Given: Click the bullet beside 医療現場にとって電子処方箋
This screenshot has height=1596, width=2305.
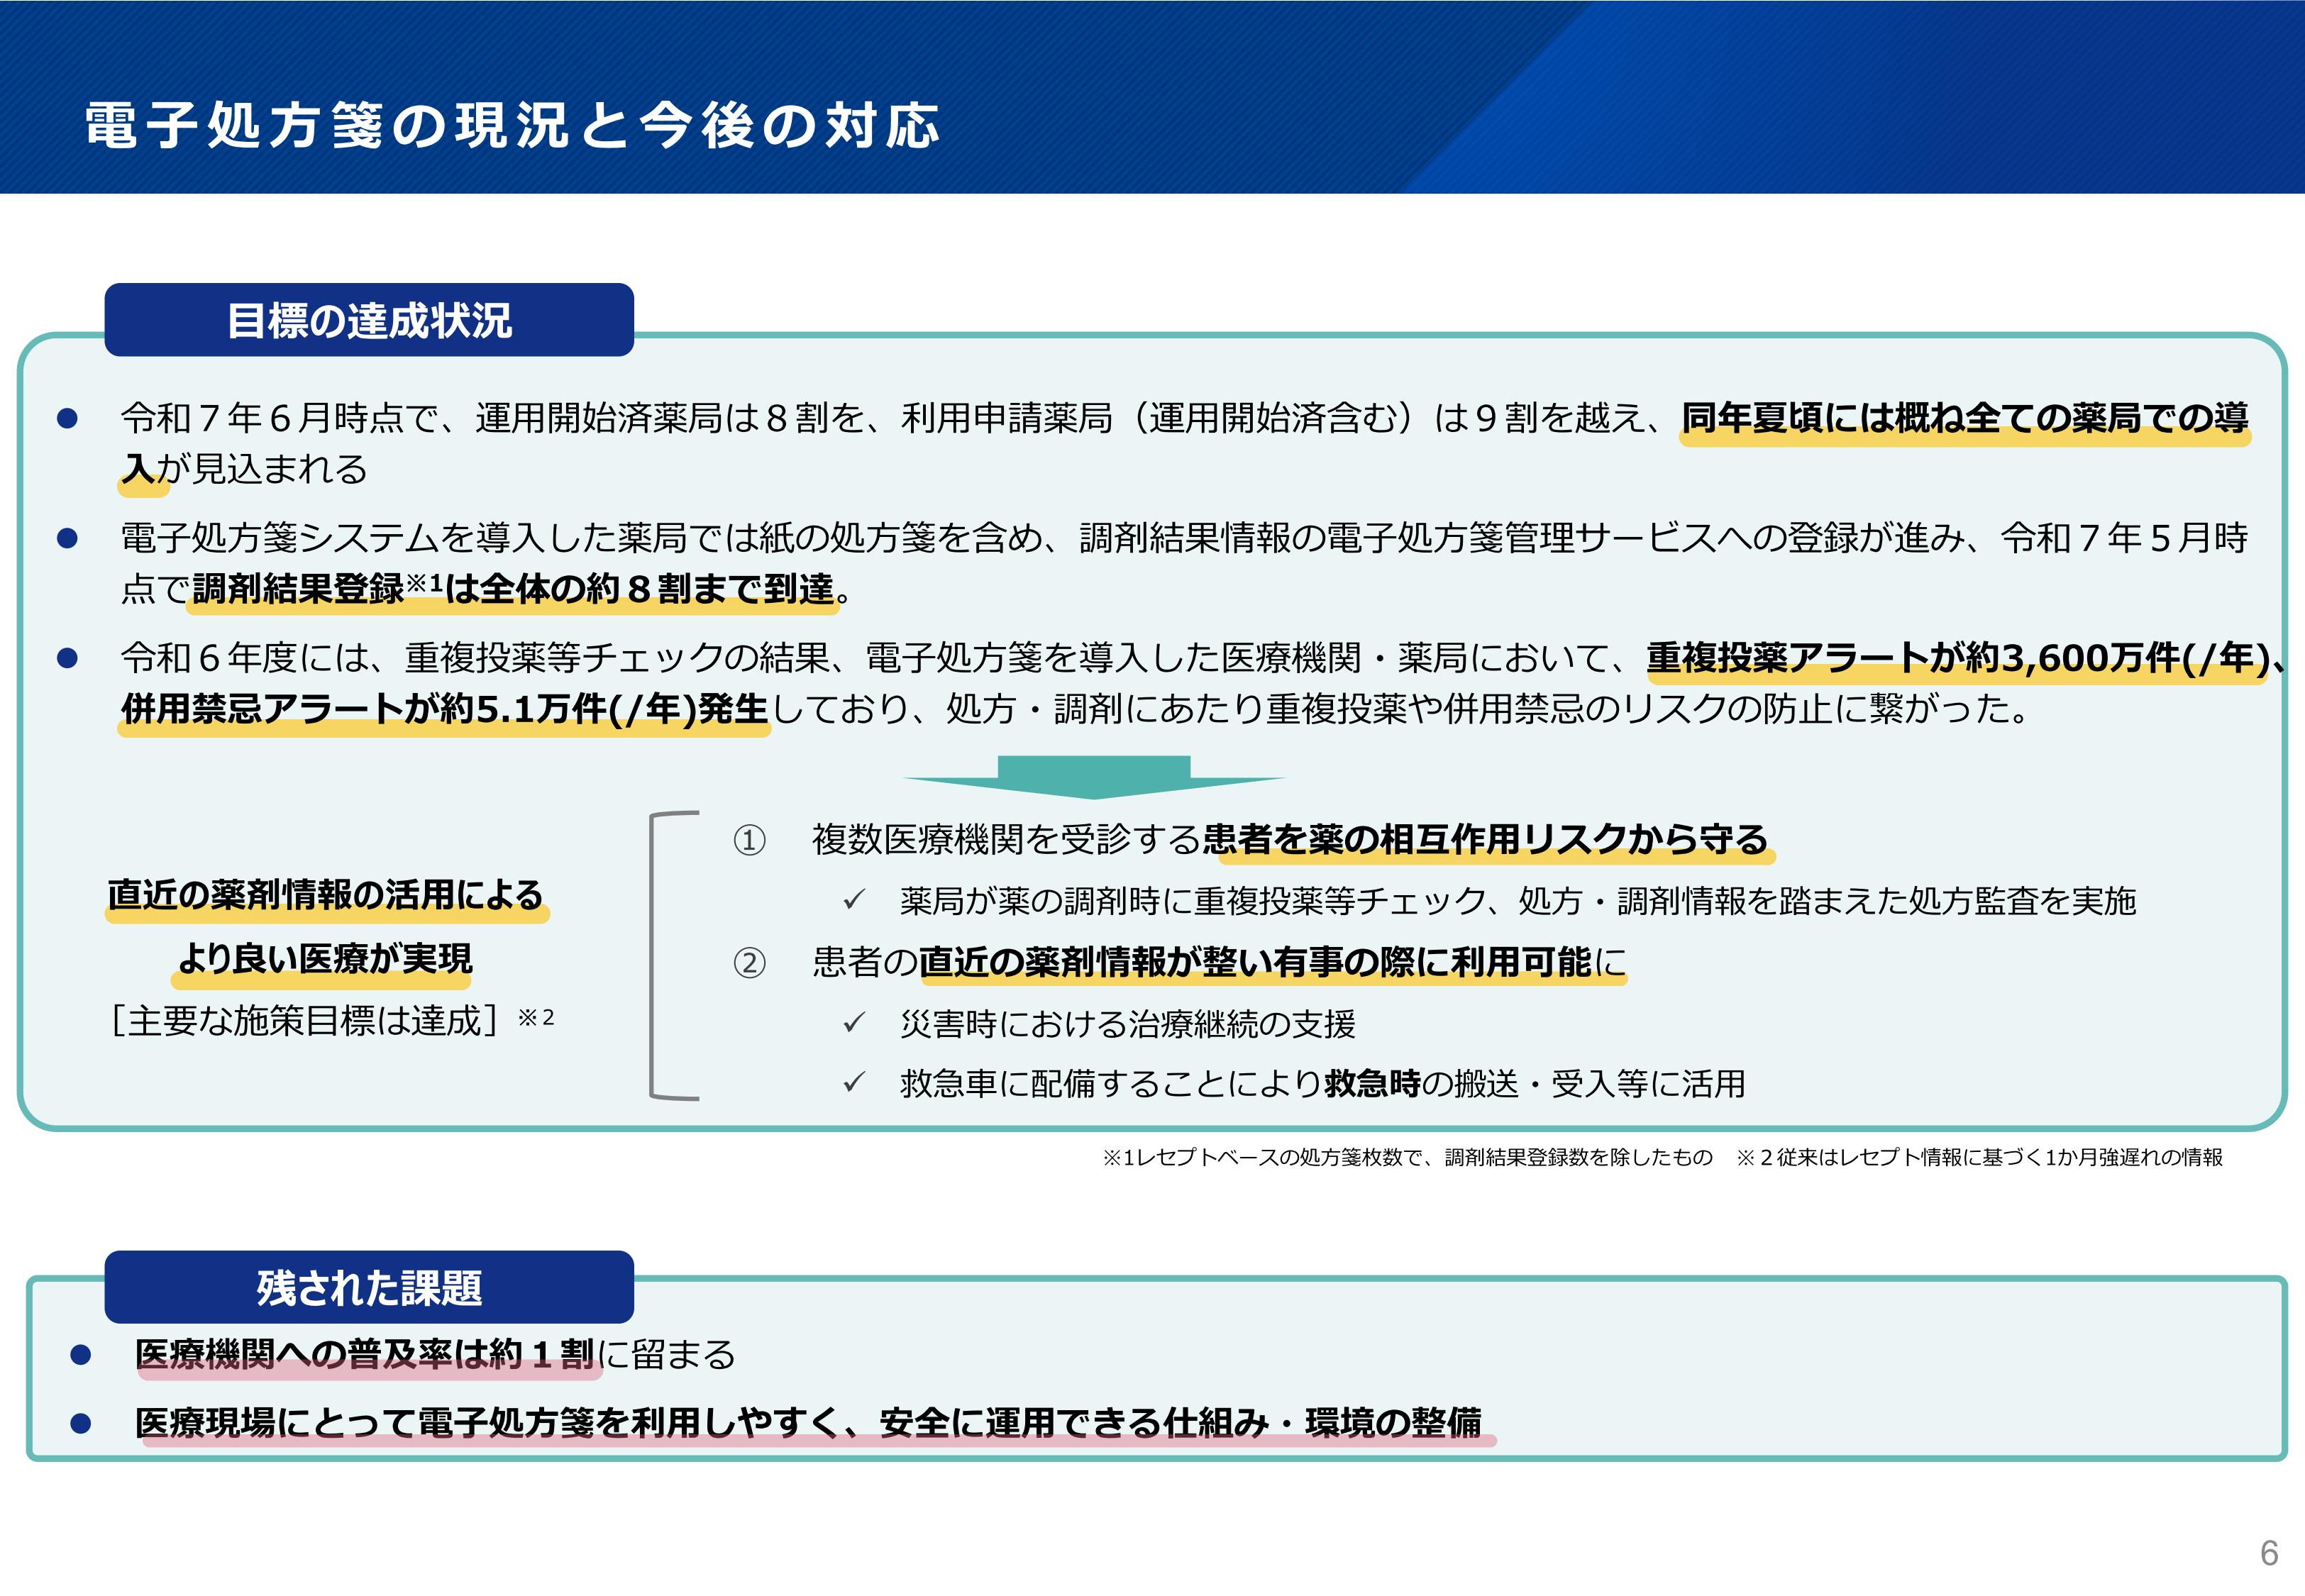Looking at the screenshot, I should 81,1423.
